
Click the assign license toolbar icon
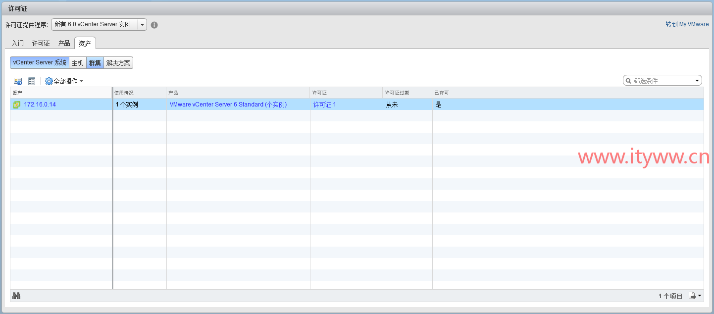click(x=18, y=81)
